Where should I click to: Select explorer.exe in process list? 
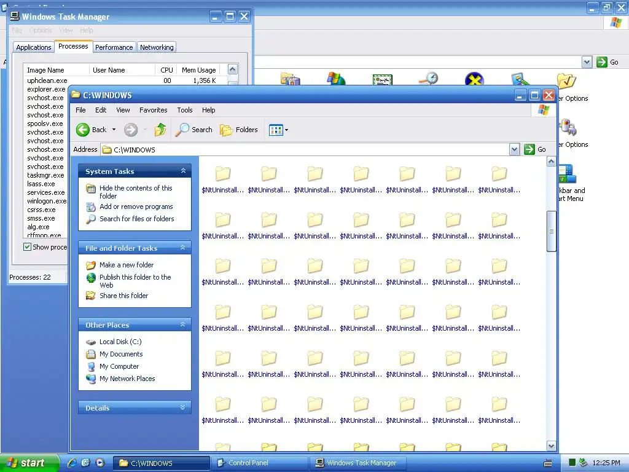click(46, 89)
